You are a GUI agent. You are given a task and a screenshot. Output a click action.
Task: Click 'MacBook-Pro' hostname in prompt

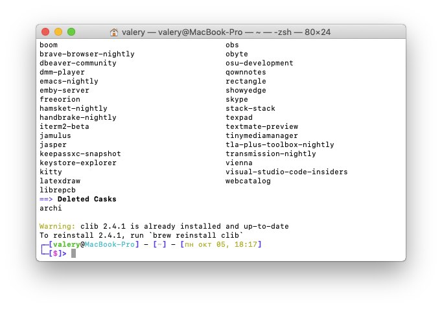110,244
